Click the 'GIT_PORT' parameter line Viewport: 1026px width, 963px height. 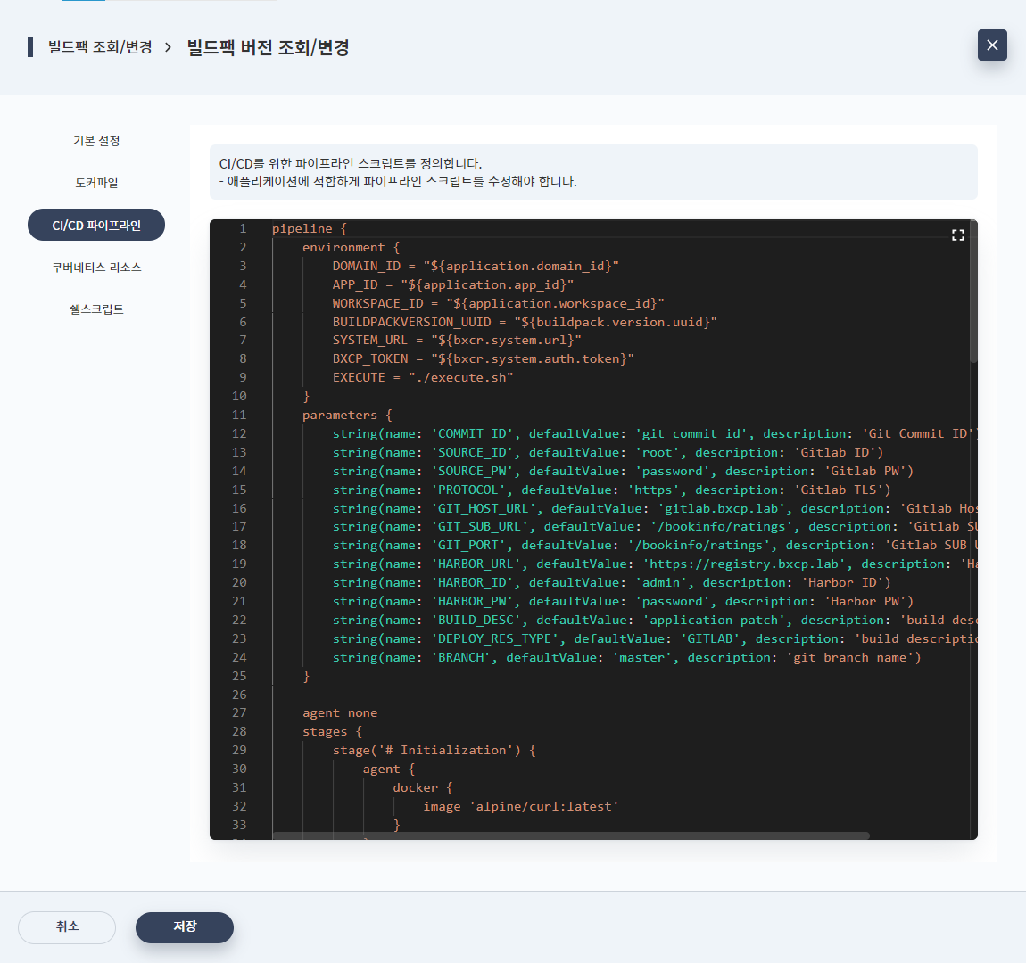click(x=654, y=545)
